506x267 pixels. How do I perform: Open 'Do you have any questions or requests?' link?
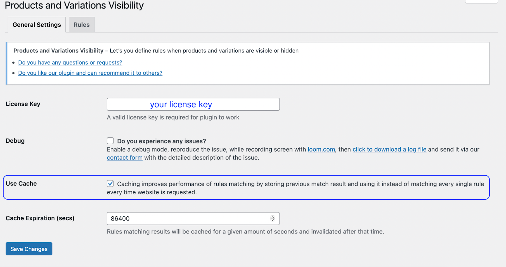70,63
